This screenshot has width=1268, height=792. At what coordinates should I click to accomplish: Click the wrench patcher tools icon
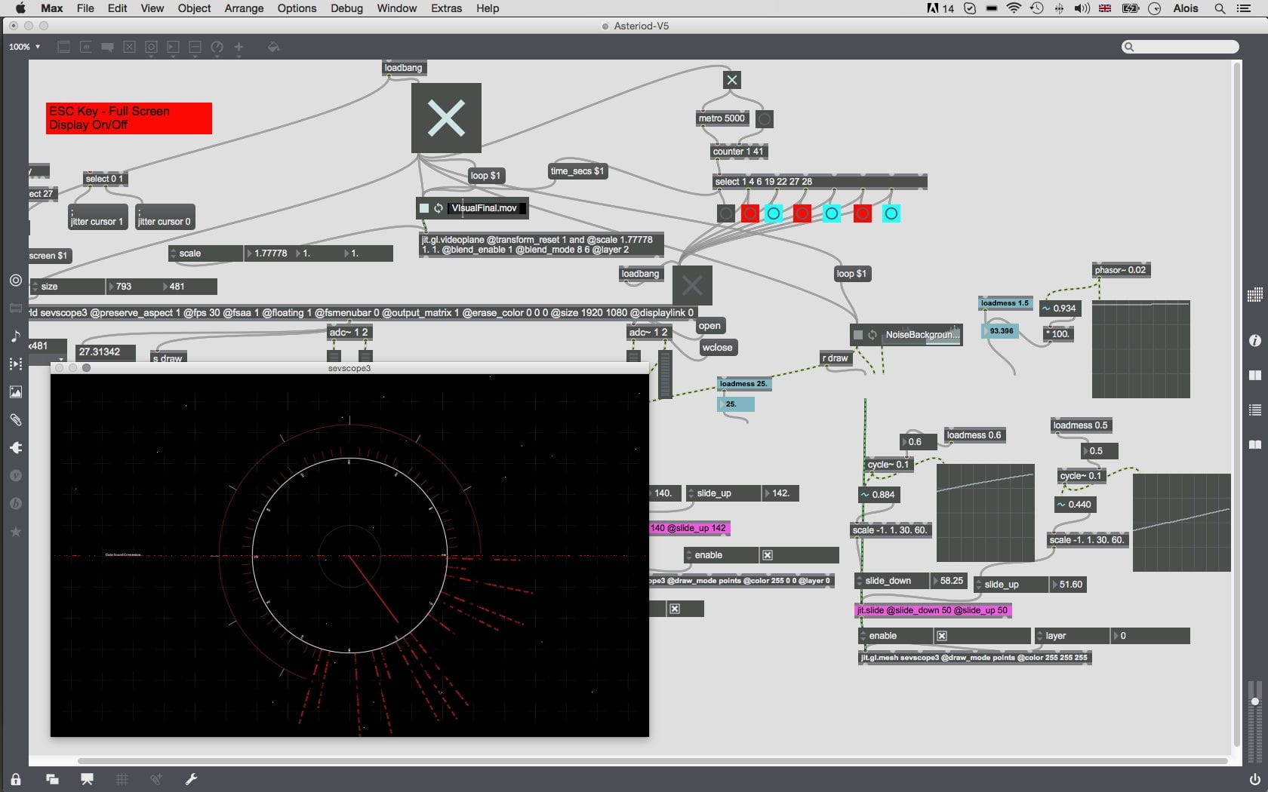pyautogui.click(x=191, y=779)
